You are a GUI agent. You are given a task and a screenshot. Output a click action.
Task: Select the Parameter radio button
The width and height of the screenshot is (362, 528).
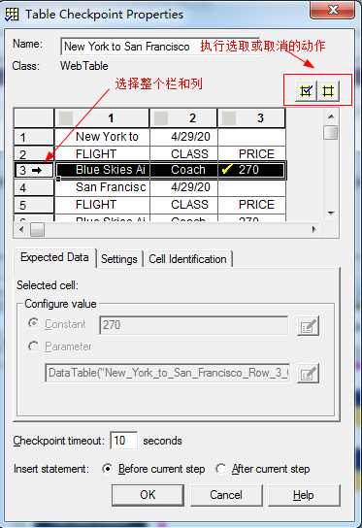tap(33, 346)
